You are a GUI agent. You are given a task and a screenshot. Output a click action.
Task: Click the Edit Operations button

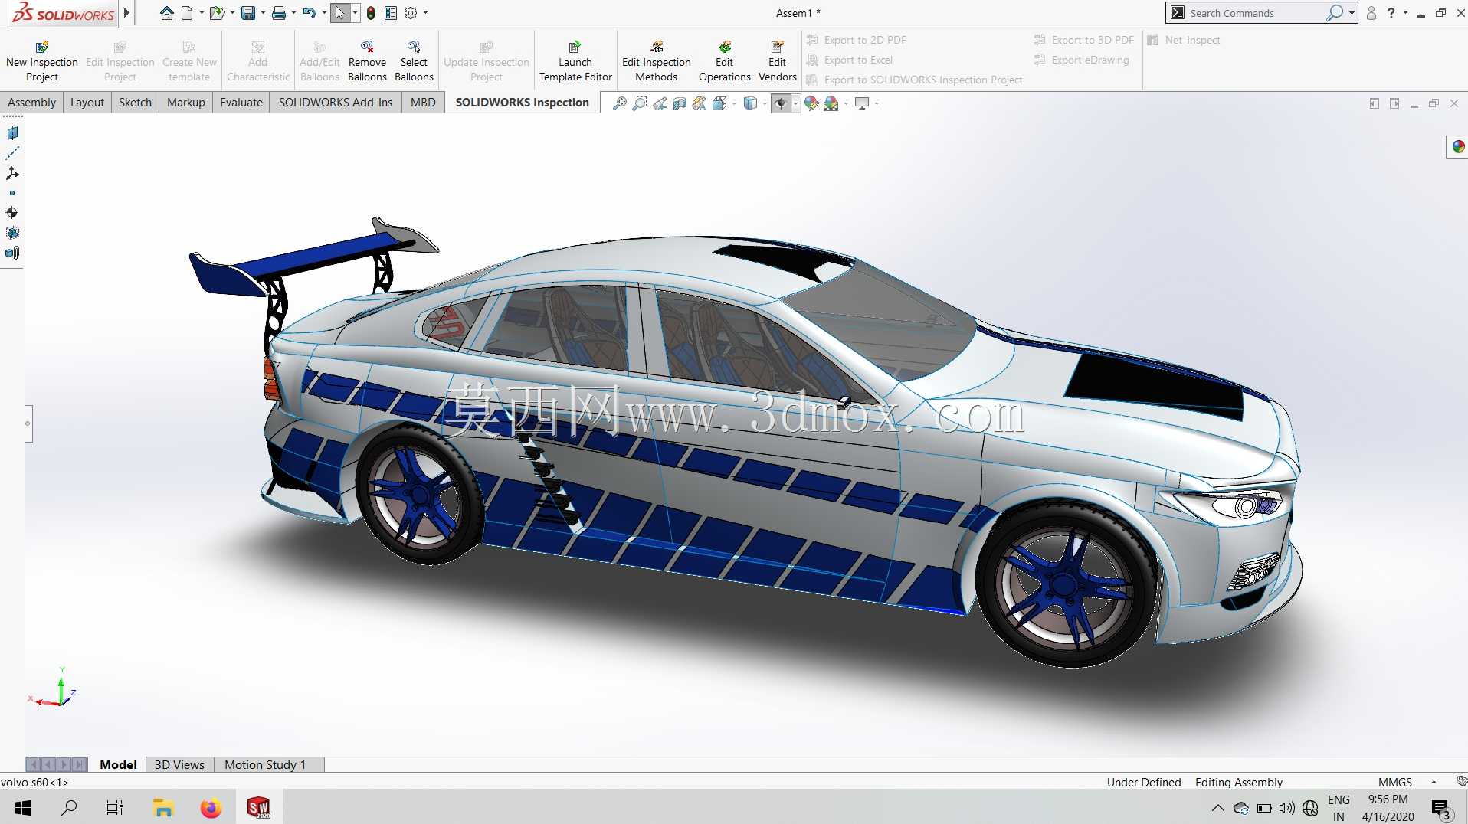[x=724, y=61]
